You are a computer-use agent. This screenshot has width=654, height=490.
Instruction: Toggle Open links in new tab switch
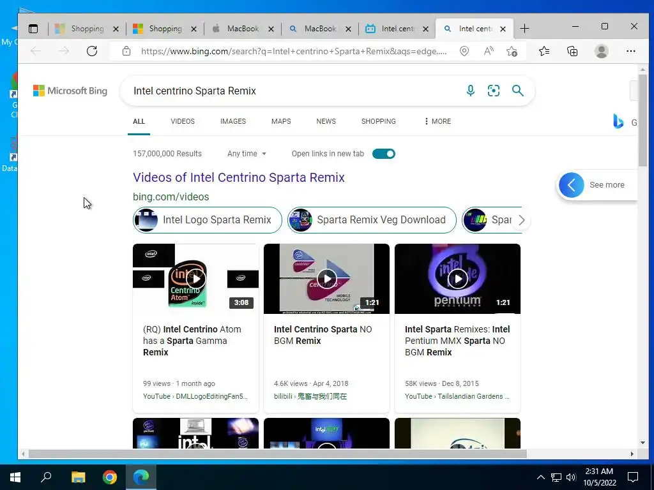(384, 154)
